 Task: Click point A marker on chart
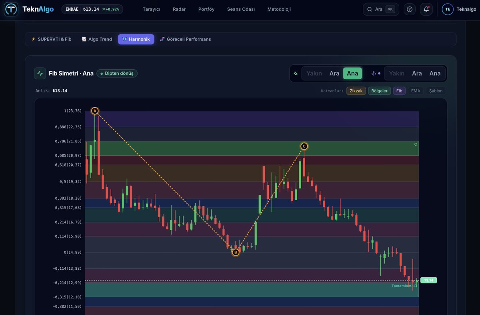(x=95, y=111)
